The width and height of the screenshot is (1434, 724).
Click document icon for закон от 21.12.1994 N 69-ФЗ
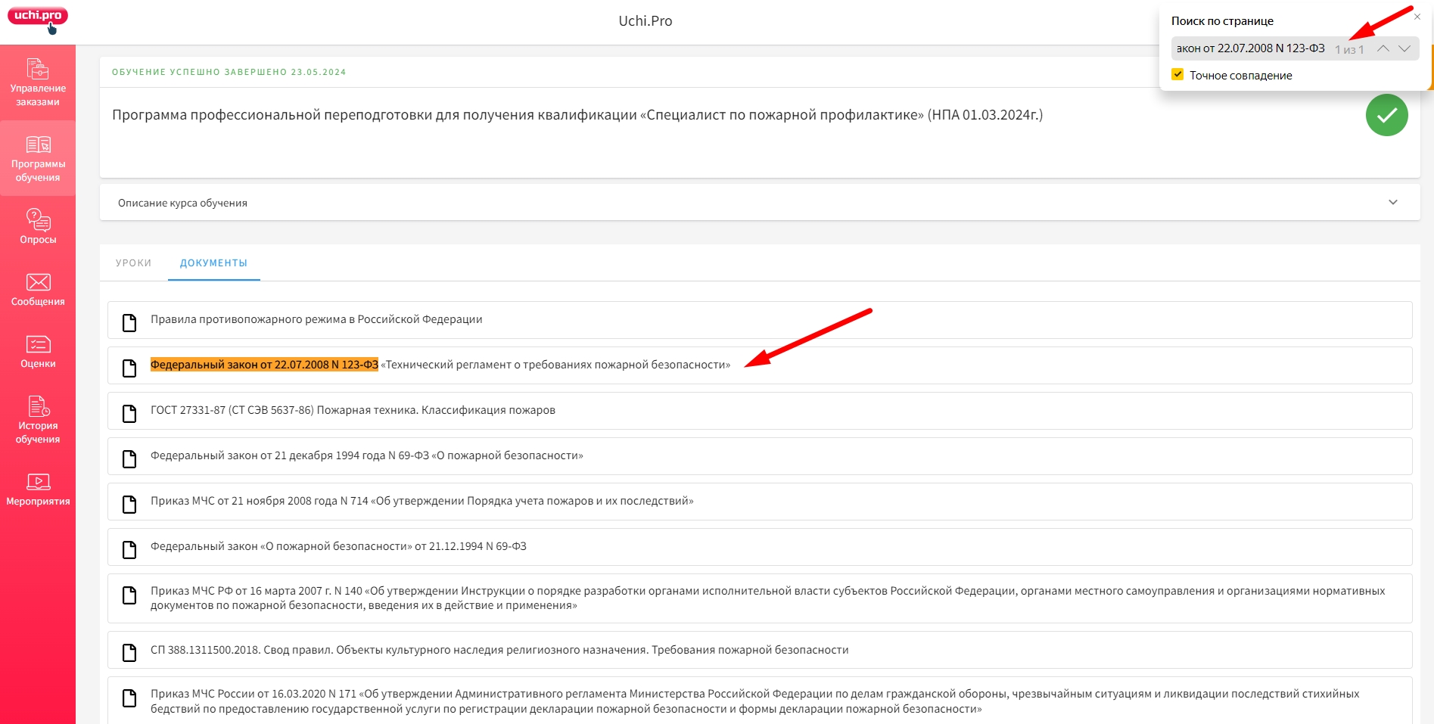[x=129, y=550]
